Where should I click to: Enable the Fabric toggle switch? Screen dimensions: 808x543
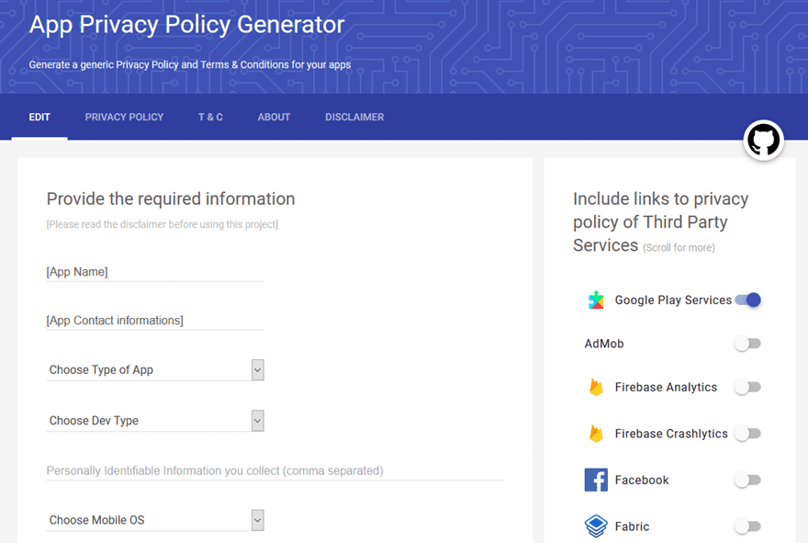click(747, 526)
